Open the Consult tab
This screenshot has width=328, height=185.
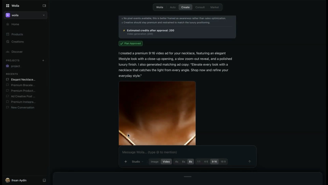click(200, 7)
